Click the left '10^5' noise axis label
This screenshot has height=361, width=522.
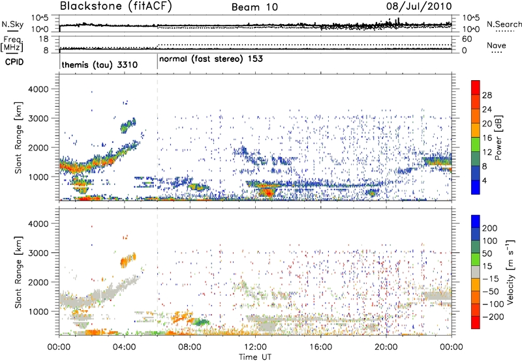tap(40, 18)
